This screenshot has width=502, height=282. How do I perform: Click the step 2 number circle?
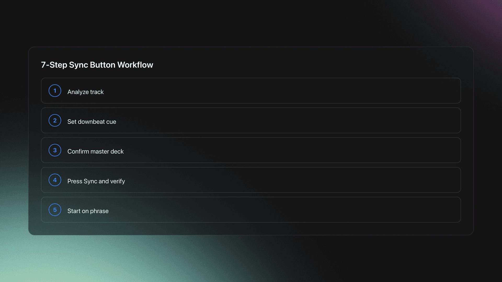(55, 120)
